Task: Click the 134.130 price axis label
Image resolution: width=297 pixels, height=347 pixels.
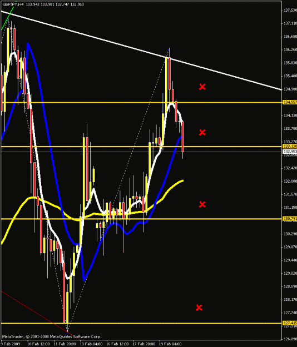Action: (x=290, y=115)
